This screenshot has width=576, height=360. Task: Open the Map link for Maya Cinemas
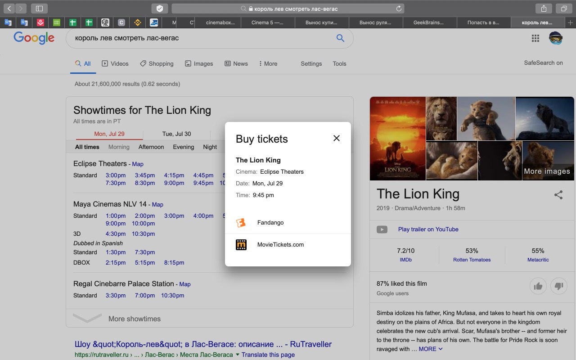tap(157, 205)
